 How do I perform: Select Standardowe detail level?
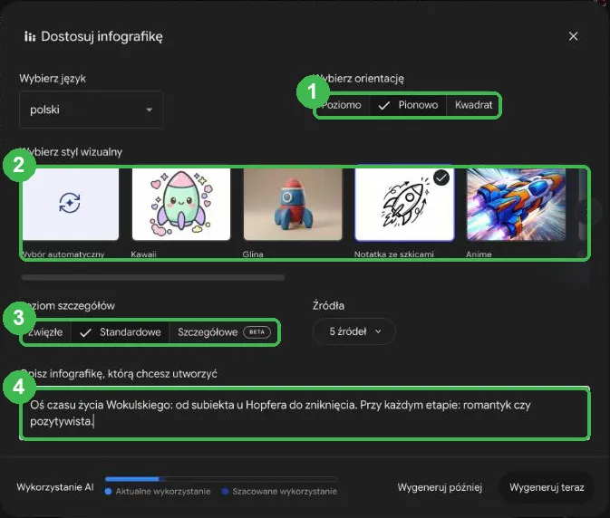pos(121,332)
